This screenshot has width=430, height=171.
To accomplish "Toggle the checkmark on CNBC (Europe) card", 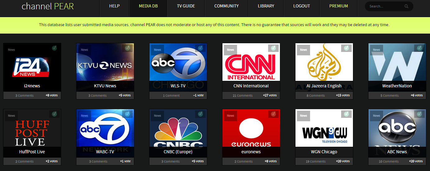I will 200,114.
